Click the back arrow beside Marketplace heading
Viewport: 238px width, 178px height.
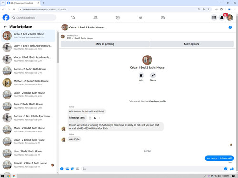5,27
